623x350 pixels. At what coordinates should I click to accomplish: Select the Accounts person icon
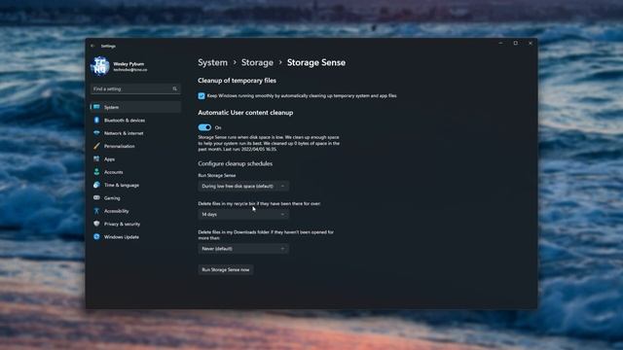pyautogui.click(x=96, y=172)
